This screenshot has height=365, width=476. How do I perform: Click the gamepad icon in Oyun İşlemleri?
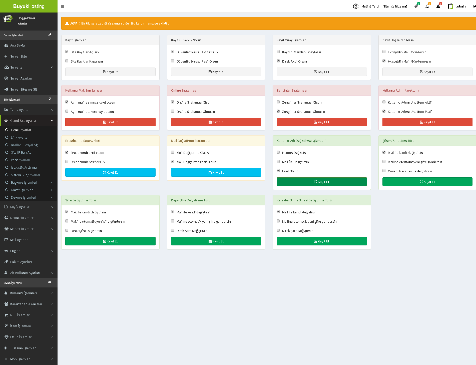pyautogui.click(x=50, y=282)
